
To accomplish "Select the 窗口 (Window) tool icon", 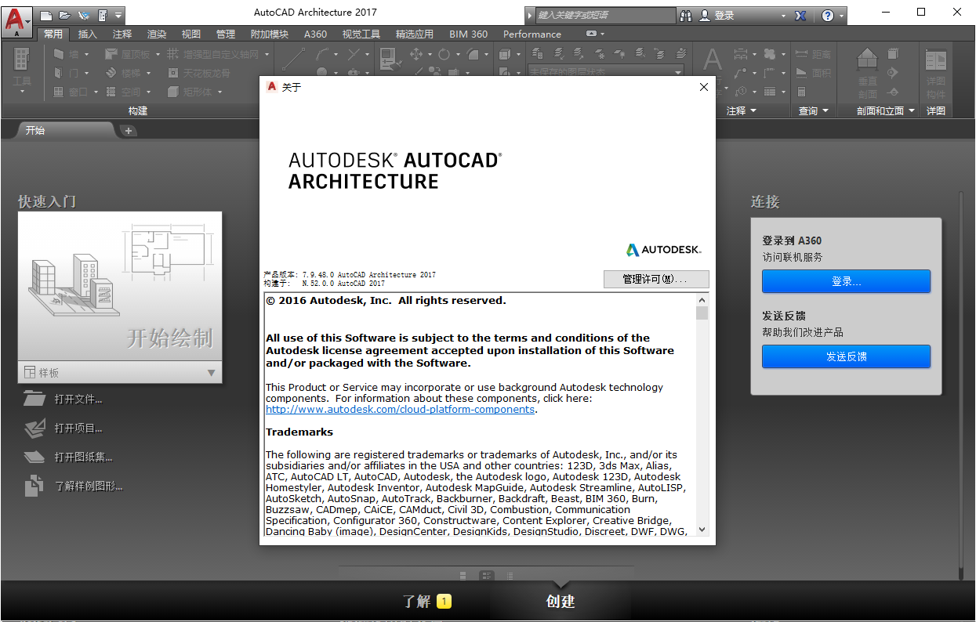I will pyautogui.click(x=58, y=92).
